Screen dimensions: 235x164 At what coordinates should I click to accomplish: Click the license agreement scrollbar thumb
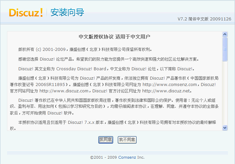click(x=225, y=49)
